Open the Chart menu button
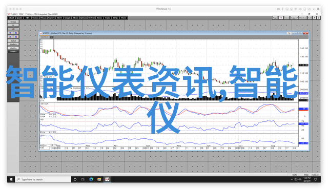This screenshot has width=328, height=191. (11, 18)
